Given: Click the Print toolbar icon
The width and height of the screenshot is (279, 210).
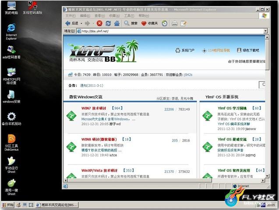Looking at the screenshot, I should pos(175,23).
